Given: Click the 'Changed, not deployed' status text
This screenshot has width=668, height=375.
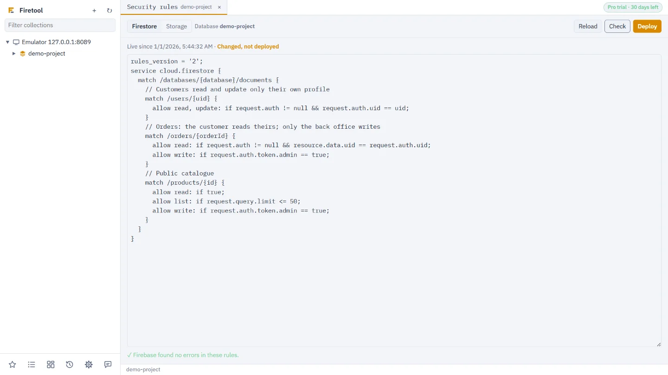Looking at the screenshot, I should pos(248,47).
